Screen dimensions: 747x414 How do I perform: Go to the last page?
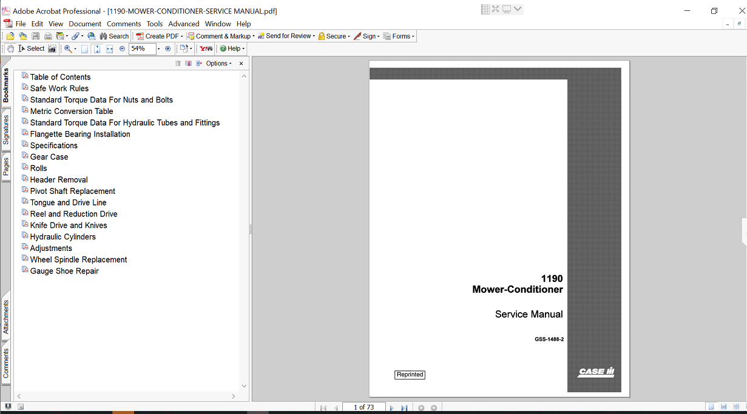[x=404, y=408]
